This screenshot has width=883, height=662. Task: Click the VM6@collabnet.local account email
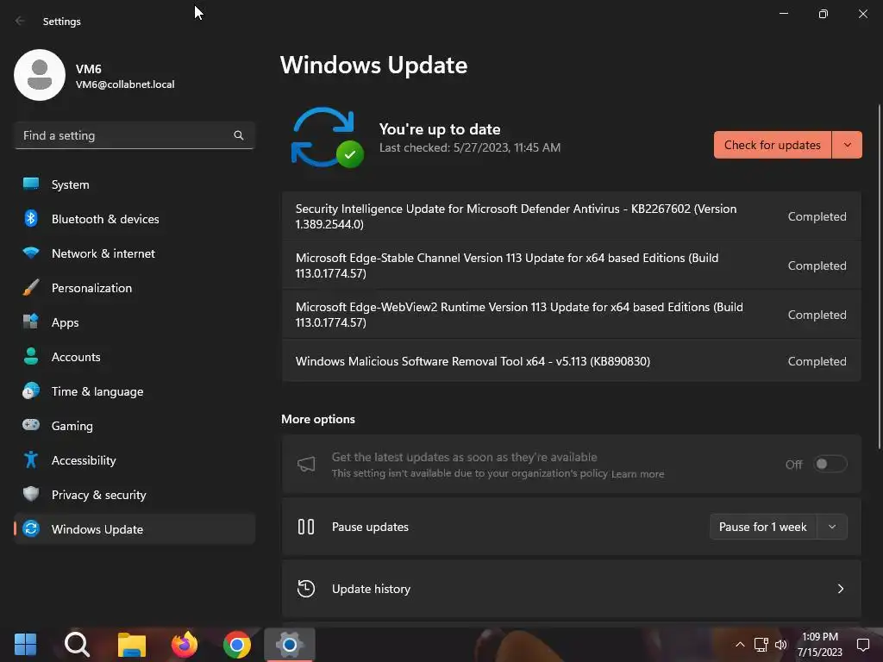point(125,84)
